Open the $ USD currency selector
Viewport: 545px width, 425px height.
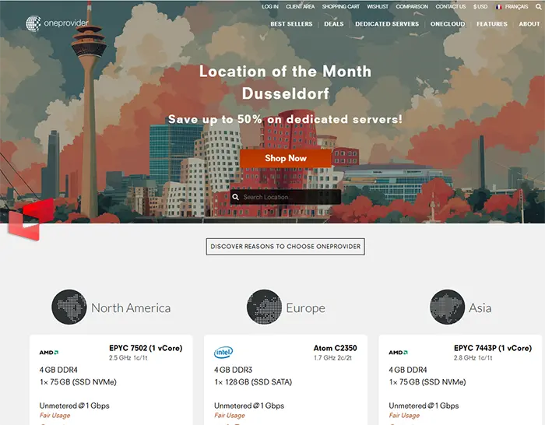tap(480, 7)
